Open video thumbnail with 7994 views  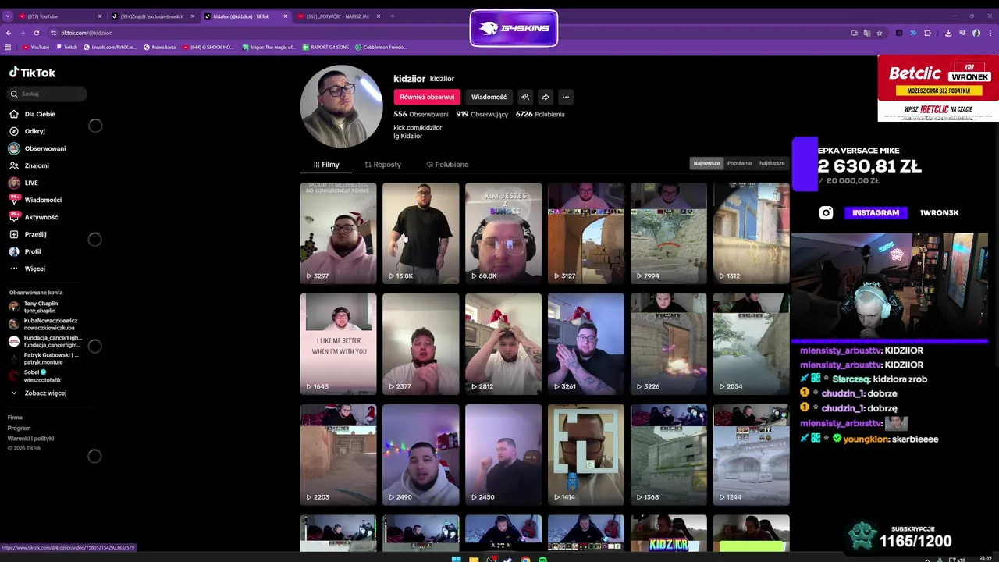[669, 233]
